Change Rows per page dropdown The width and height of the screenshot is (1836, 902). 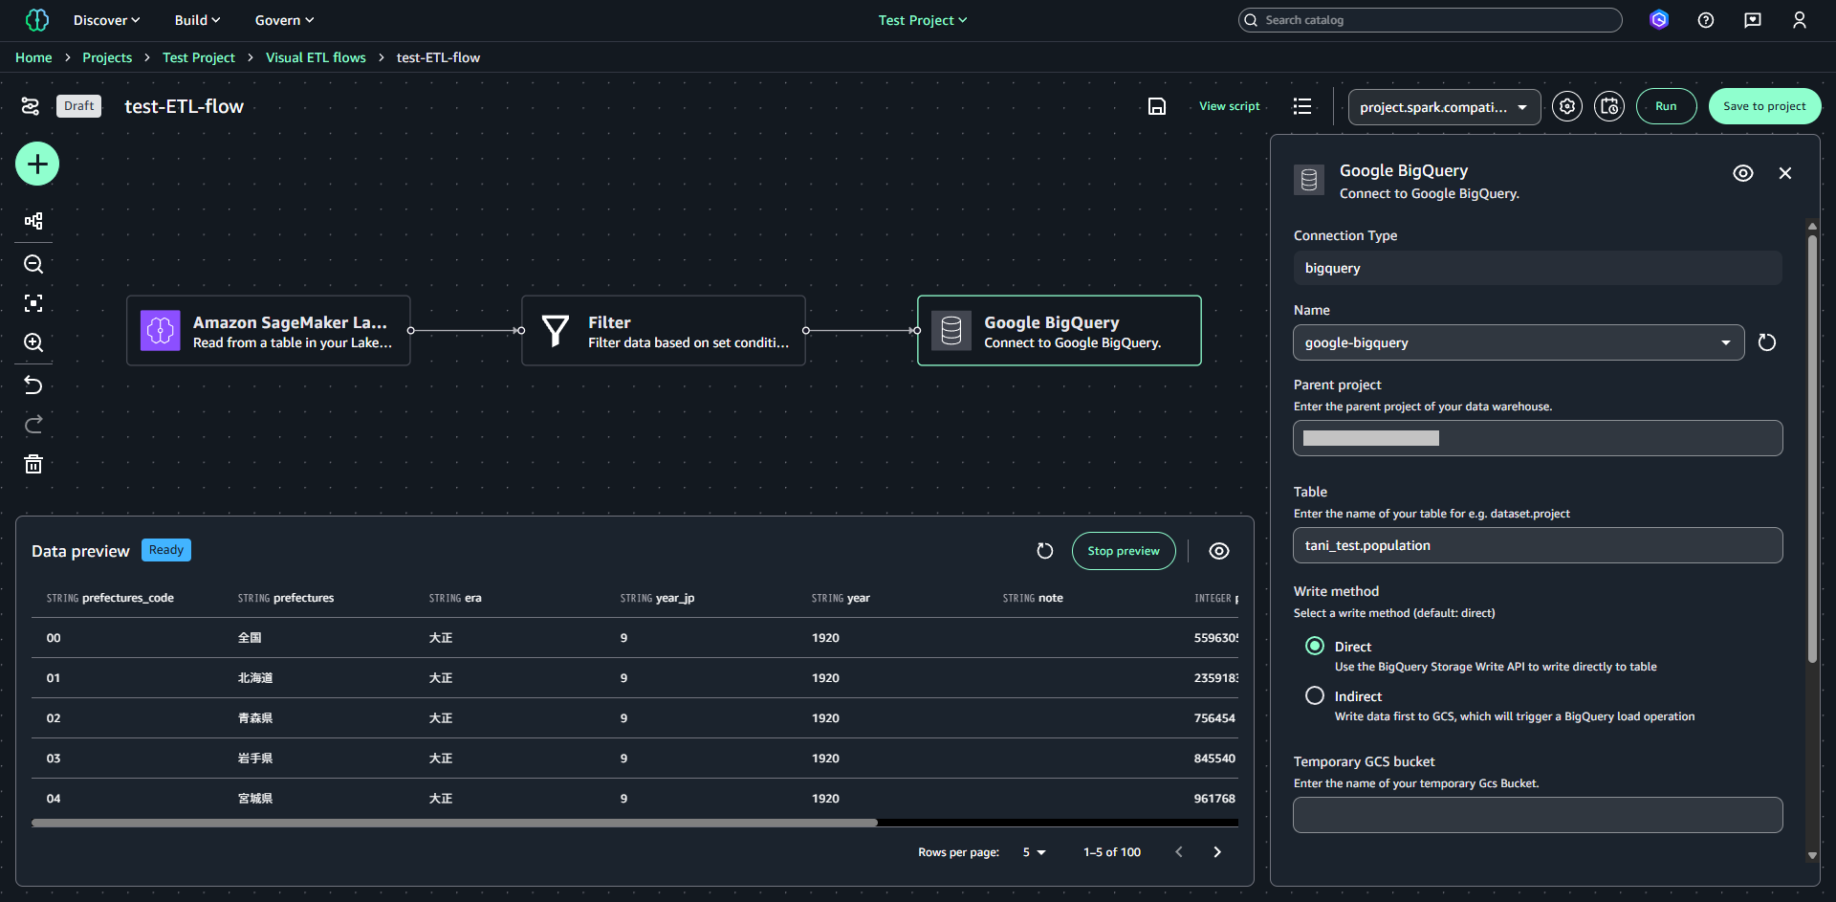point(1034,852)
